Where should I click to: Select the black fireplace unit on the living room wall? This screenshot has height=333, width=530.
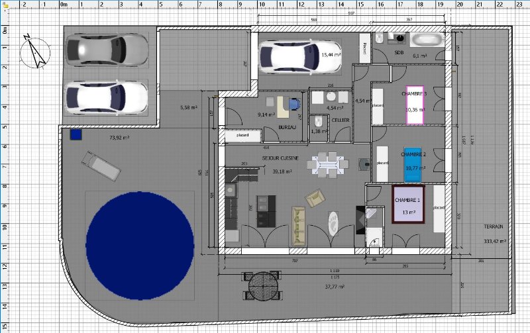click(360, 220)
